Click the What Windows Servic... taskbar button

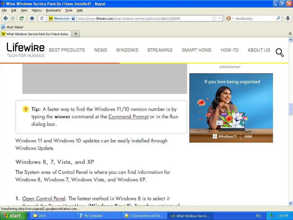click(x=190, y=216)
